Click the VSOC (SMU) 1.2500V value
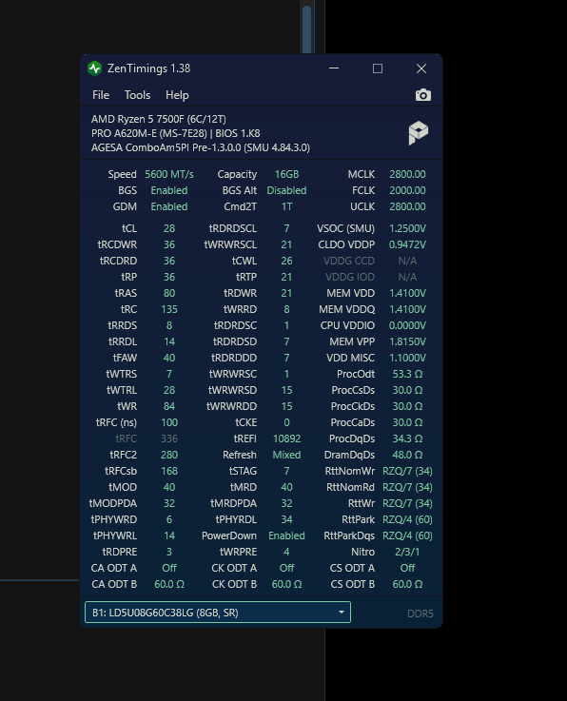Viewport: 567px width, 701px height. [407, 228]
